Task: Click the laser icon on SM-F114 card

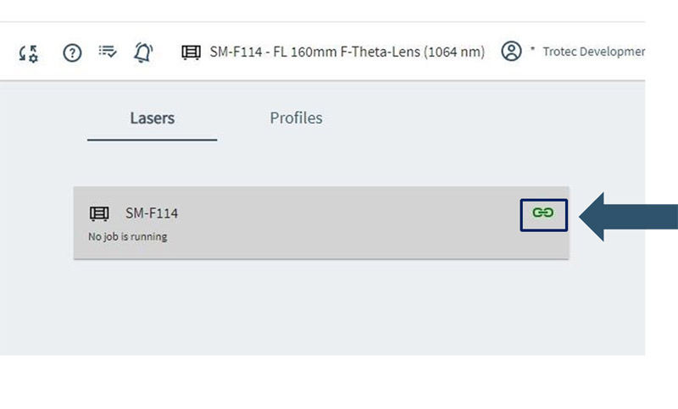Action: [99, 213]
